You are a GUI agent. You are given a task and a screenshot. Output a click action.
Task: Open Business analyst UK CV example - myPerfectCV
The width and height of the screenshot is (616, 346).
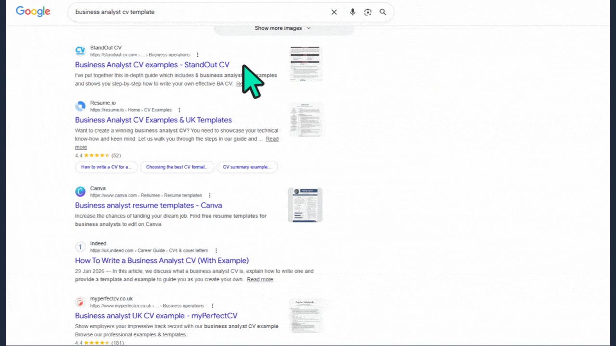(x=156, y=316)
